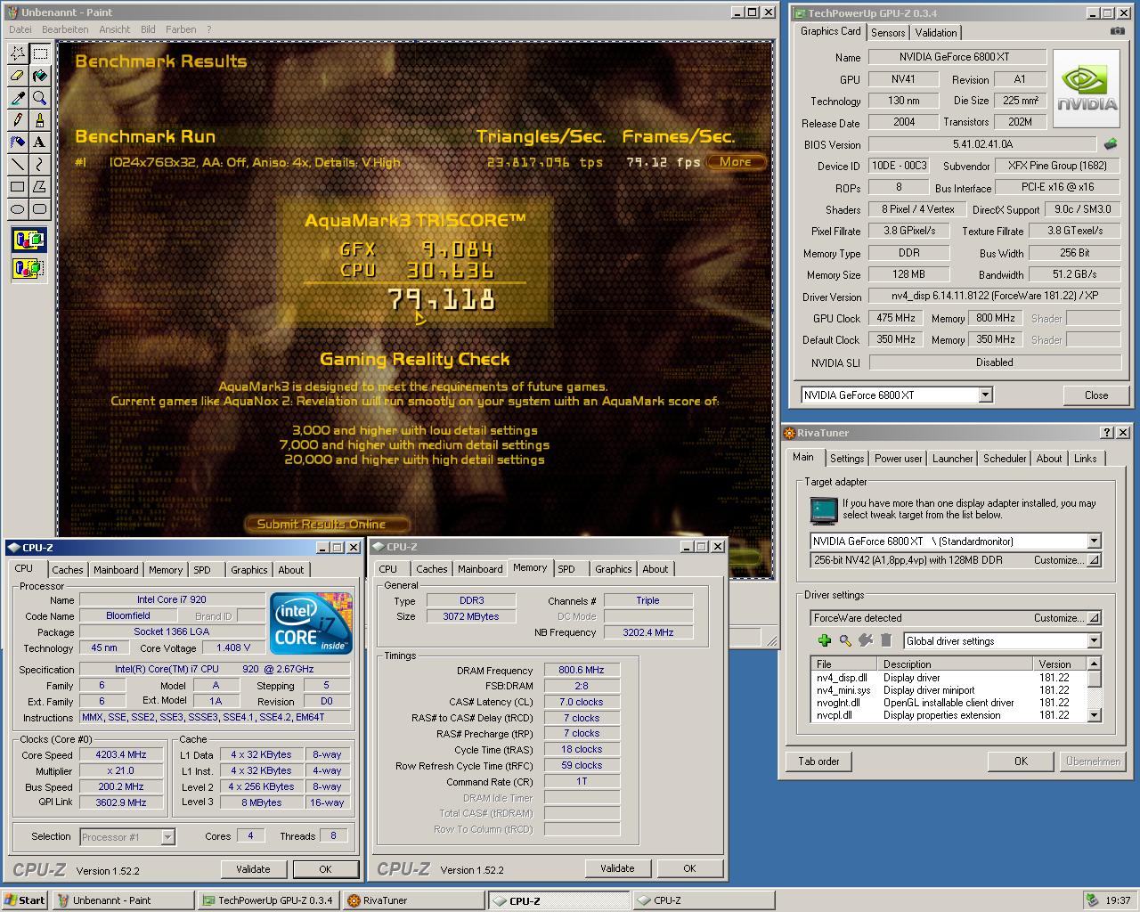Open the Ansicht menu in Paint
1140x912 pixels.
coord(114,29)
